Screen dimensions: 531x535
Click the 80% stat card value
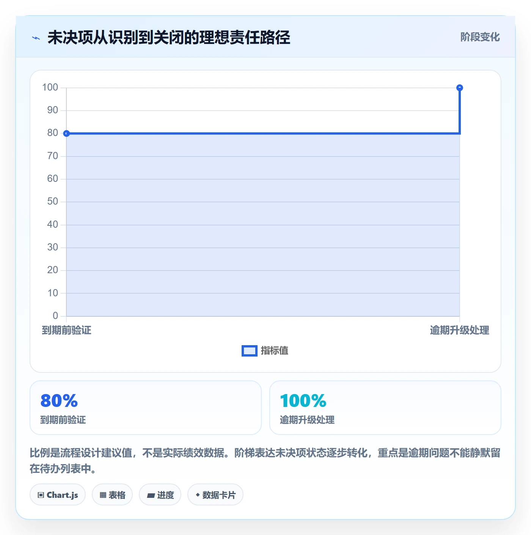59,400
